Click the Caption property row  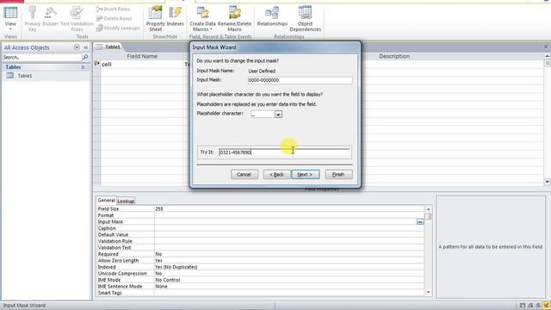coord(260,228)
